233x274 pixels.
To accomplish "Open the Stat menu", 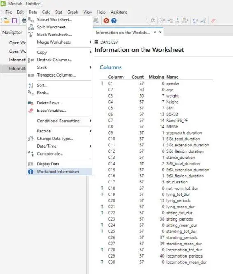I will point(58,12).
